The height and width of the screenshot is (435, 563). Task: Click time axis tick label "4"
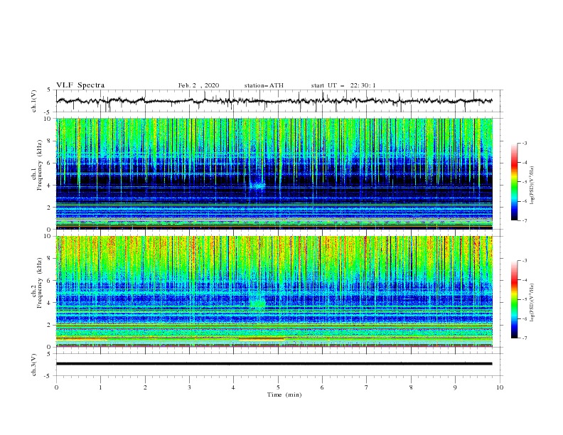point(233,387)
